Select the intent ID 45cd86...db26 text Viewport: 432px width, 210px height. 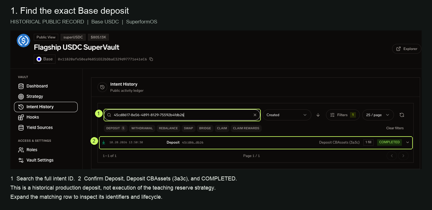click(193, 142)
